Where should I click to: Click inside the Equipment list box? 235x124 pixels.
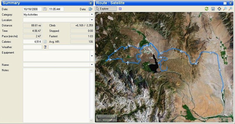[56, 56]
